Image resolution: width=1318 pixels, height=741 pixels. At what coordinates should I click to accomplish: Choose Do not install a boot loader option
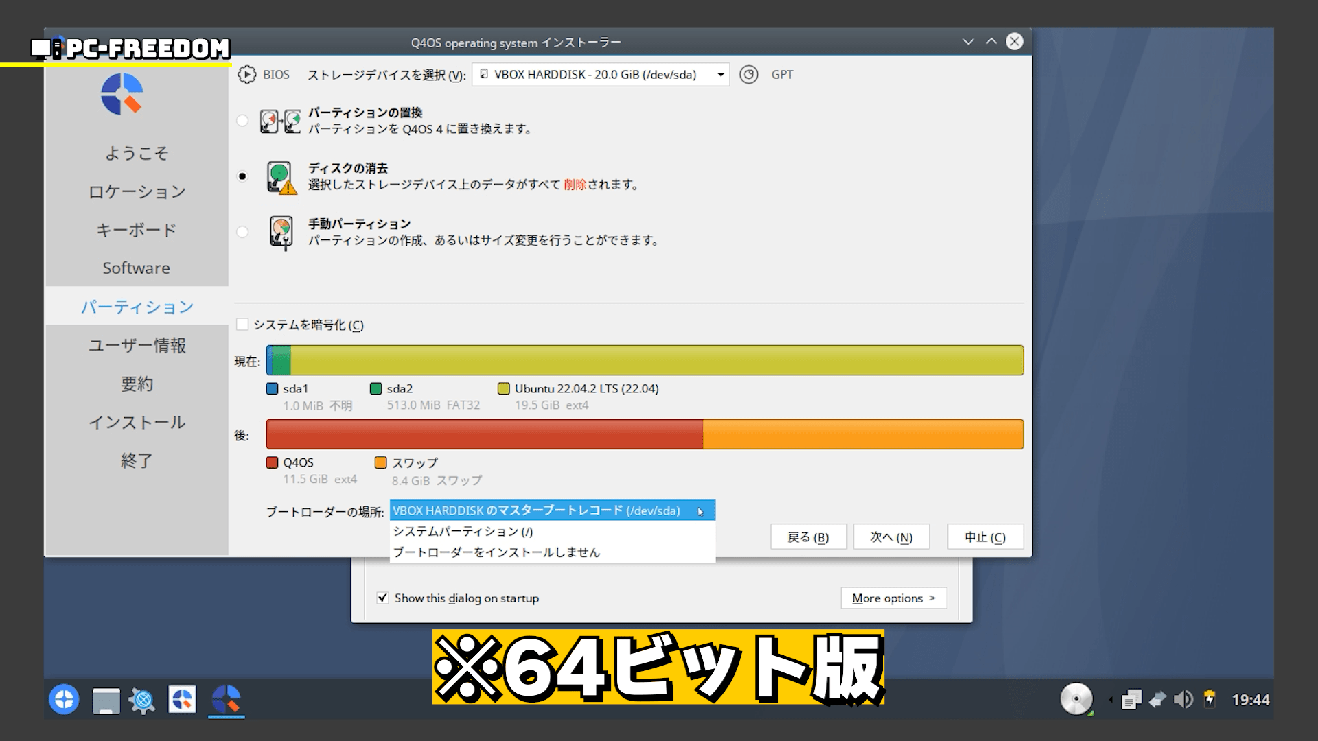(496, 552)
